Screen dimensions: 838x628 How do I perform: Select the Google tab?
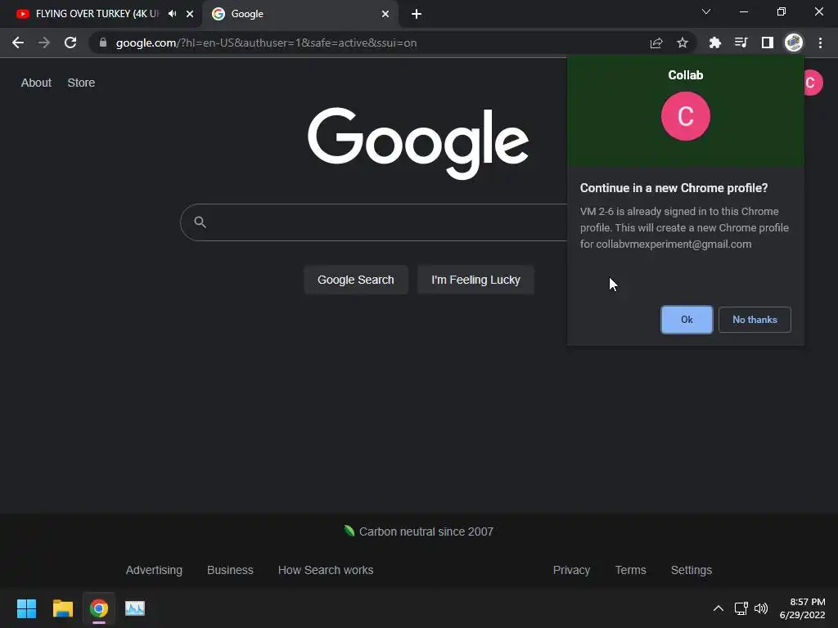pos(300,14)
